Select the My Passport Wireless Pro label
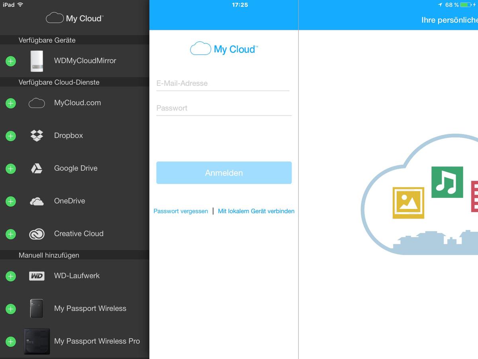This screenshot has width=478, height=359. [x=97, y=341]
